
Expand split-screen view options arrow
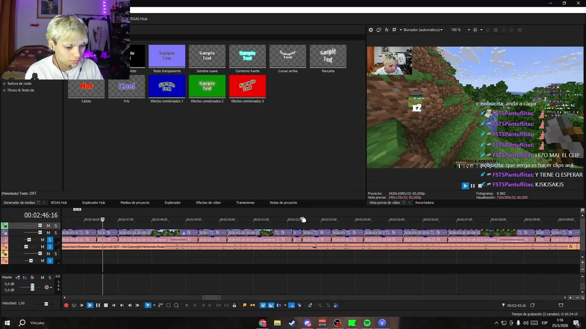[x=401, y=30]
